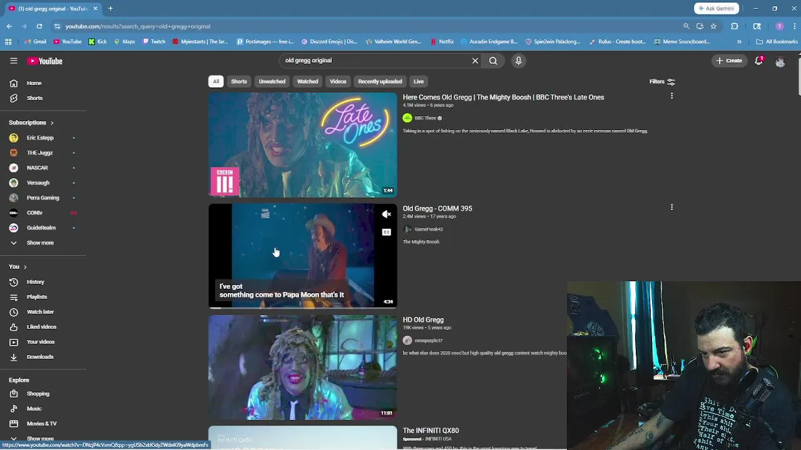The width and height of the screenshot is (801, 450).
Task: Open the All Bookmarks folder
Action: 777,42
